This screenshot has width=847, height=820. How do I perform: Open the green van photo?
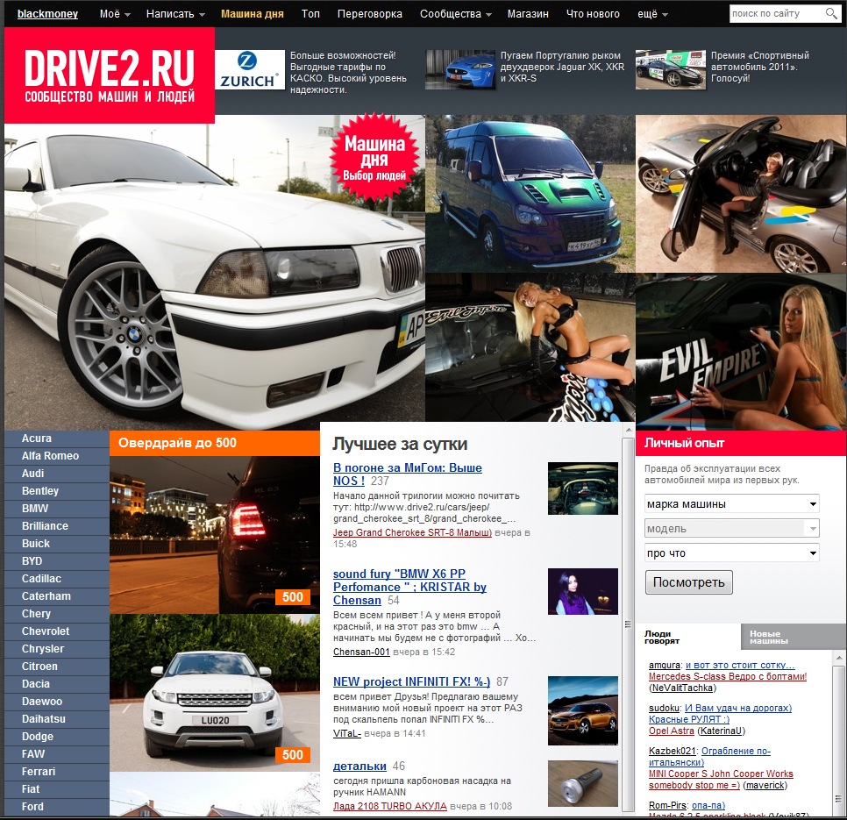click(x=530, y=194)
